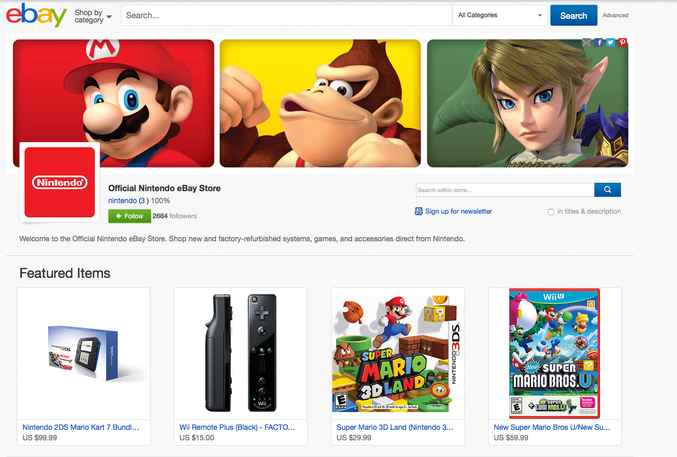Share store on Twitter icon
Screen dimensions: 677x457
pos(611,42)
